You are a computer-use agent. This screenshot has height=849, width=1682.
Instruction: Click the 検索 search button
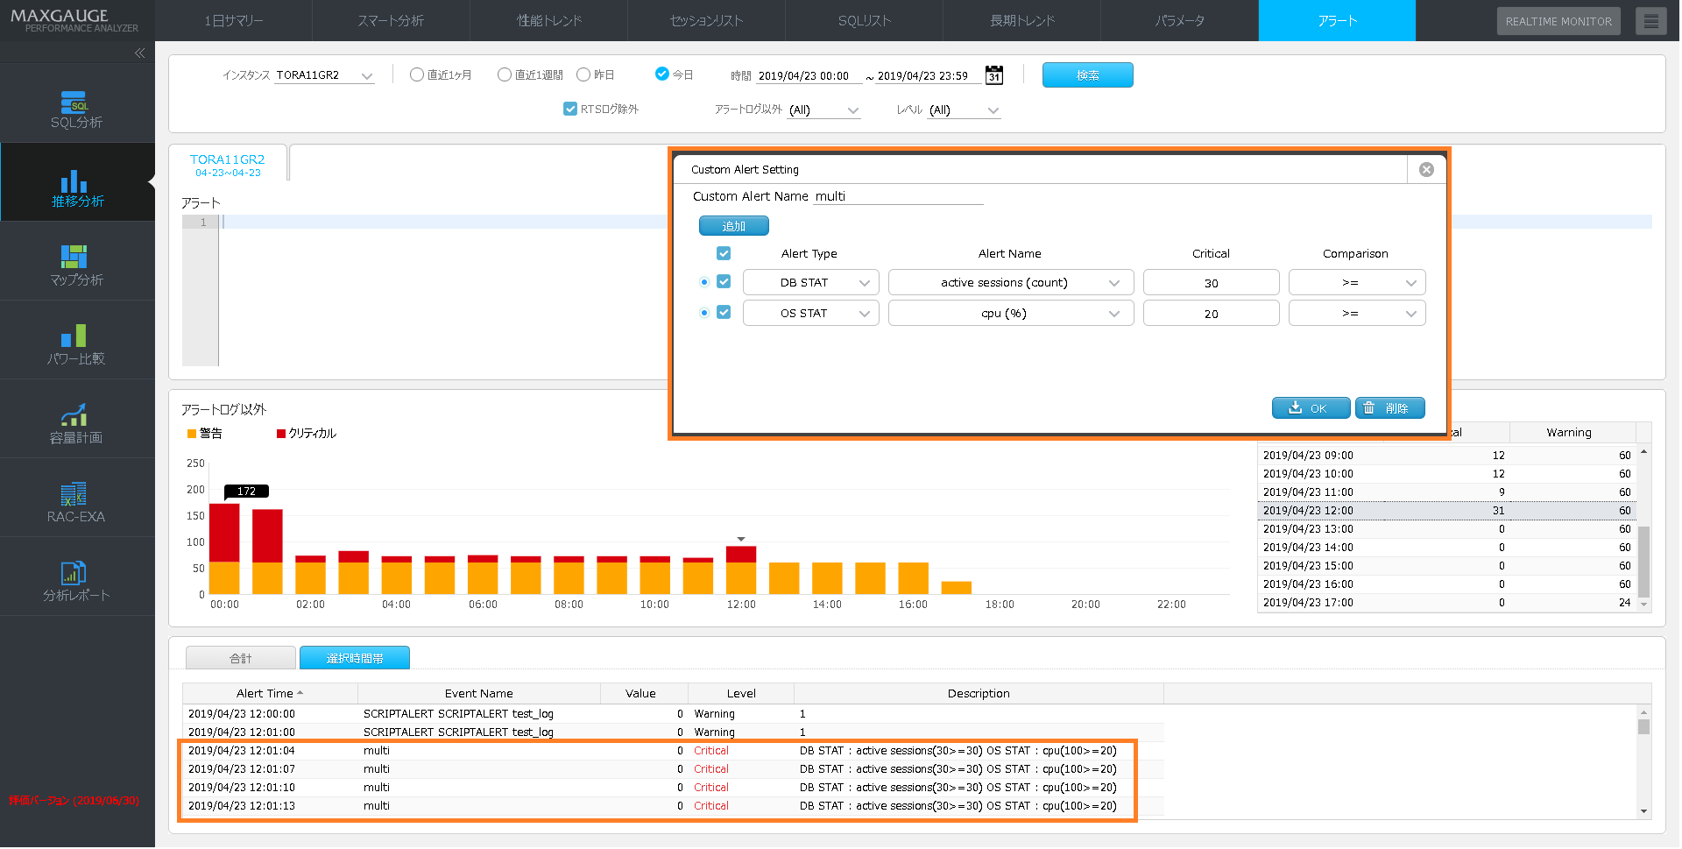coord(1088,75)
